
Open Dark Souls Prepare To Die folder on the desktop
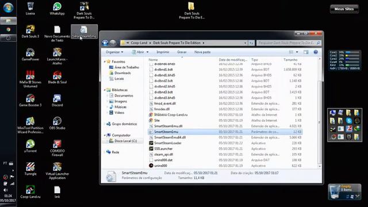tap(191, 10)
